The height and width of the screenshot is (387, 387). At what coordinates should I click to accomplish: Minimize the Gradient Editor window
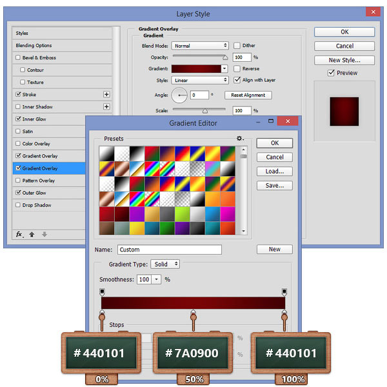click(x=258, y=122)
